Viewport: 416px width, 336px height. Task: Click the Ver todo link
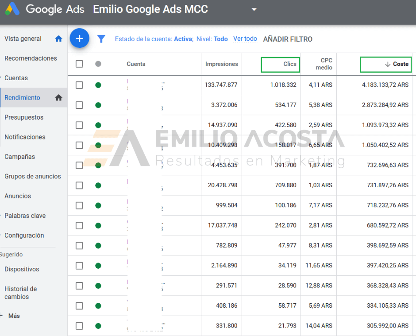[x=245, y=39]
